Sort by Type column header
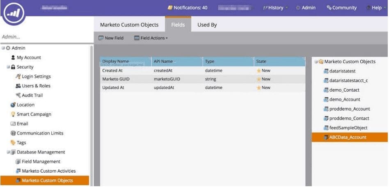The height and width of the screenshot is (187, 389). (x=229, y=61)
